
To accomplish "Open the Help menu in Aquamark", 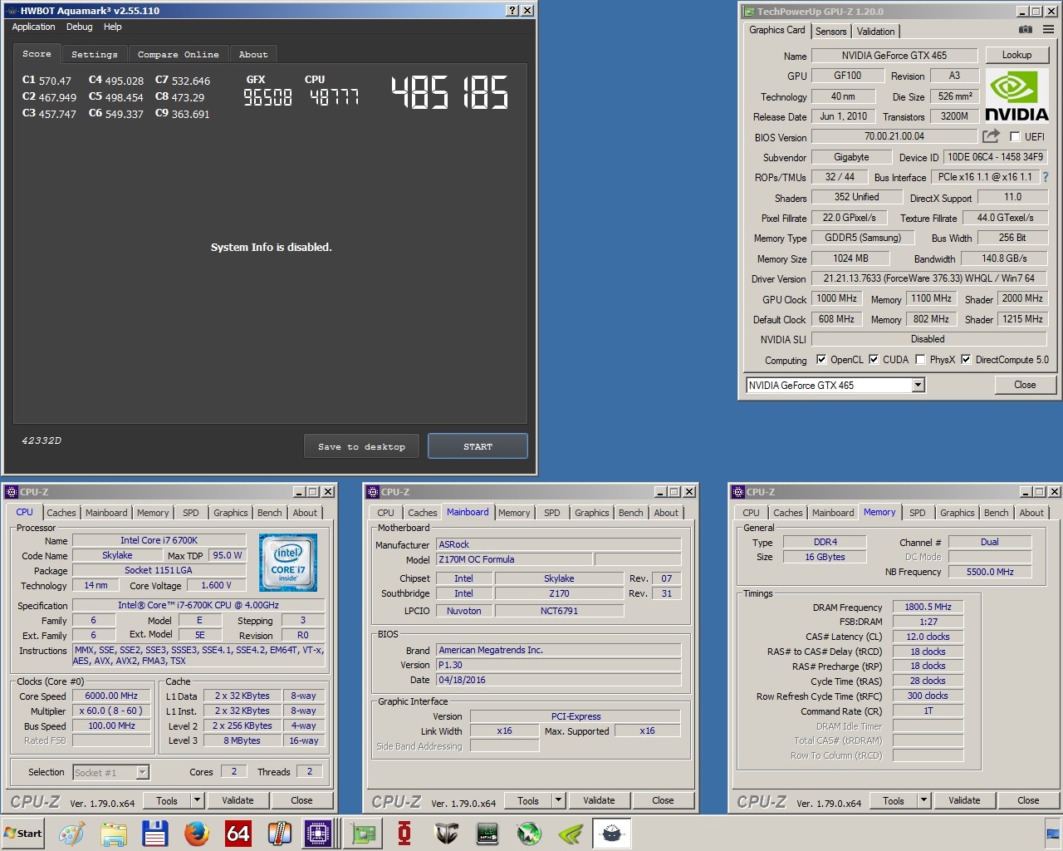I will tap(112, 27).
